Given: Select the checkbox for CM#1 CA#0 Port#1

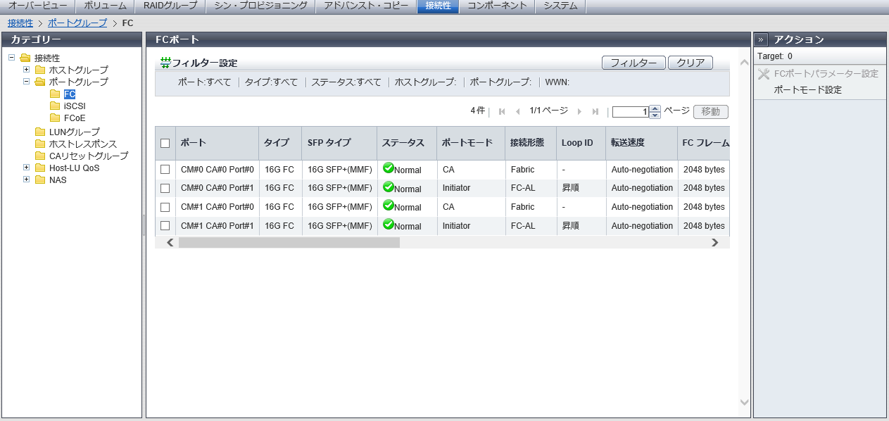Looking at the screenshot, I should point(165,226).
